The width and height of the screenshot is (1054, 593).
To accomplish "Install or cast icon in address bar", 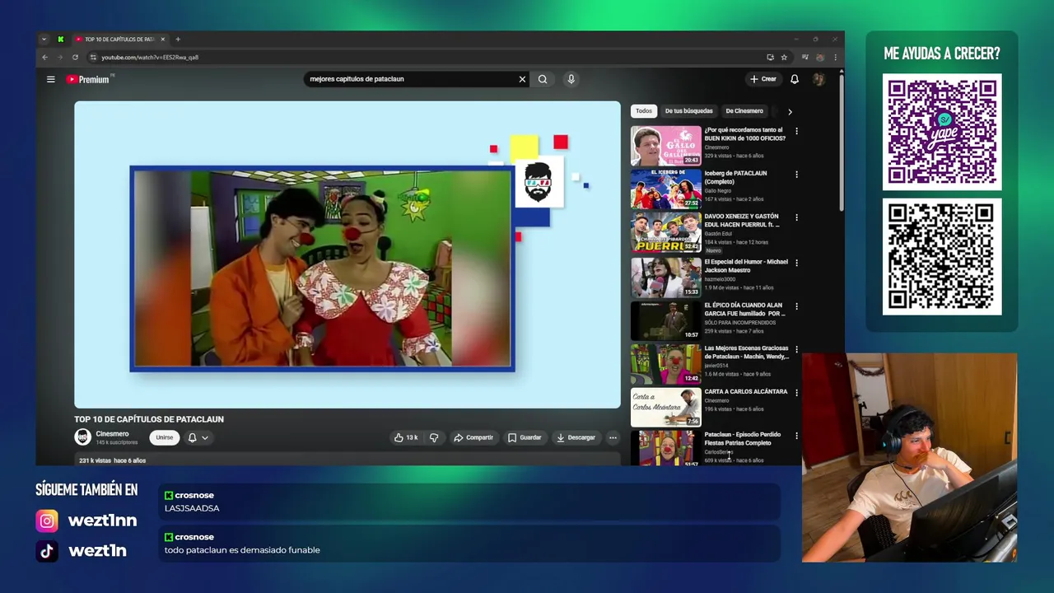I will (x=770, y=57).
